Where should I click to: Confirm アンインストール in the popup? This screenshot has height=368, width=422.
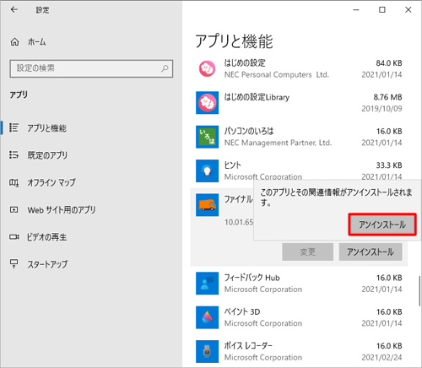(x=382, y=225)
